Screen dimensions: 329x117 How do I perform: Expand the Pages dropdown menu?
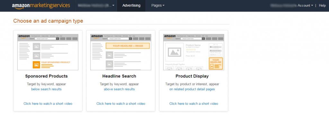coord(158,6)
